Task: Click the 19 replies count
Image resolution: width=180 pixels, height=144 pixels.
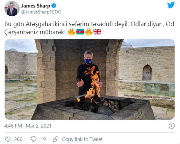Action: (43, 139)
